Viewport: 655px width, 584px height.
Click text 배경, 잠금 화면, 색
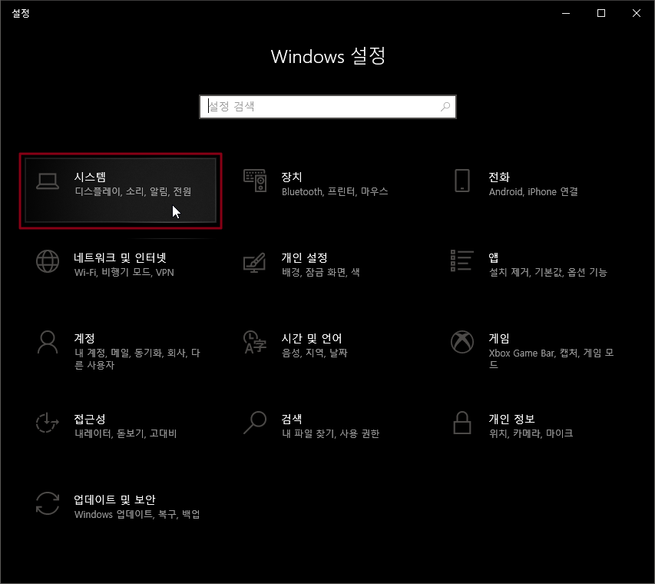[320, 273]
